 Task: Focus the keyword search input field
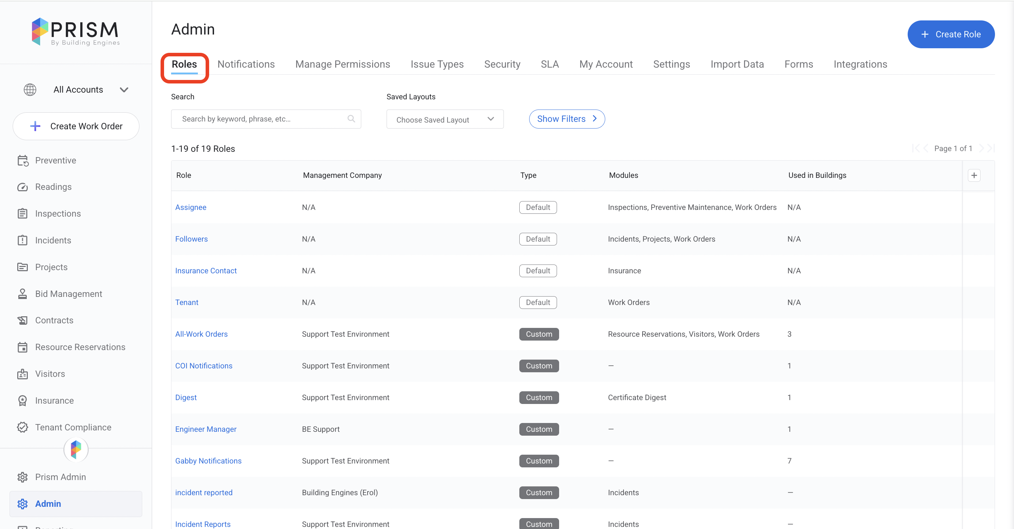[x=260, y=119]
